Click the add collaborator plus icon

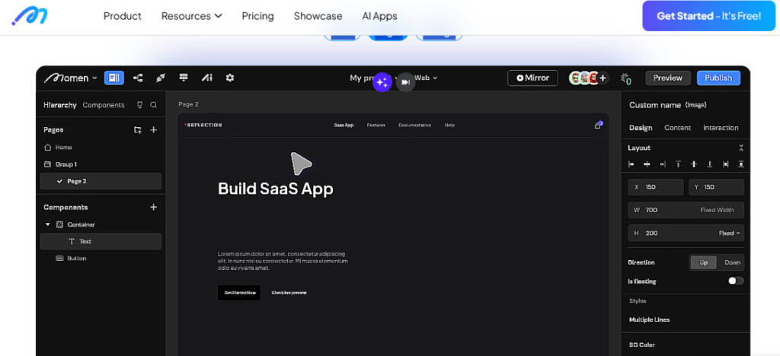(603, 78)
